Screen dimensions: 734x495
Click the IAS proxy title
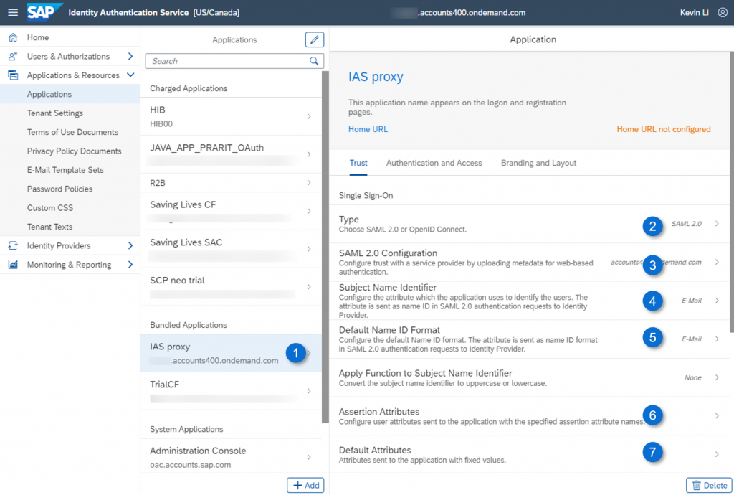click(x=376, y=76)
